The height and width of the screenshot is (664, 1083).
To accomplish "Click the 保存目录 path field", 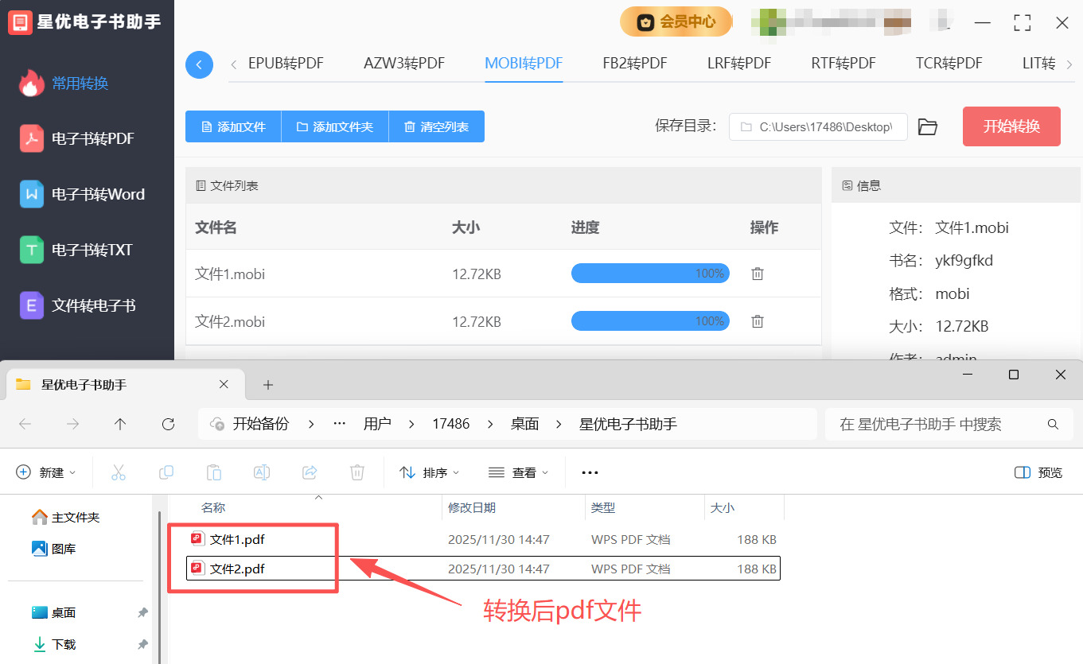I will coord(818,126).
